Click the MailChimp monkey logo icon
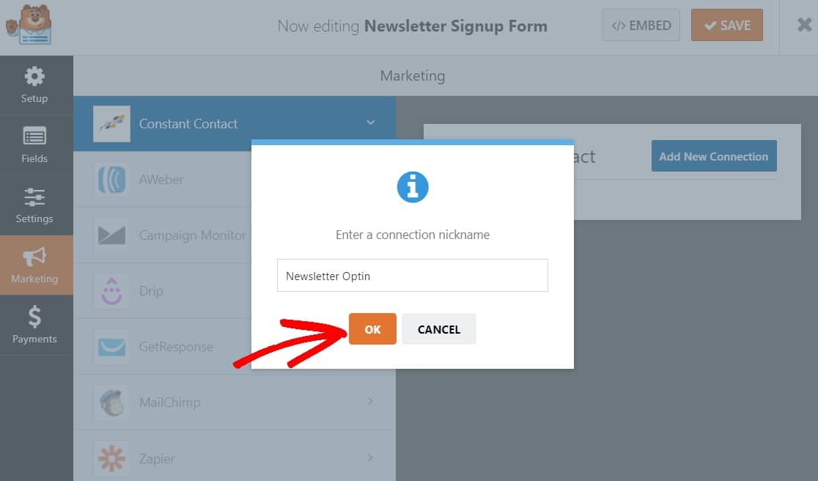This screenshot has height=481, width=818. click(111, 403)
